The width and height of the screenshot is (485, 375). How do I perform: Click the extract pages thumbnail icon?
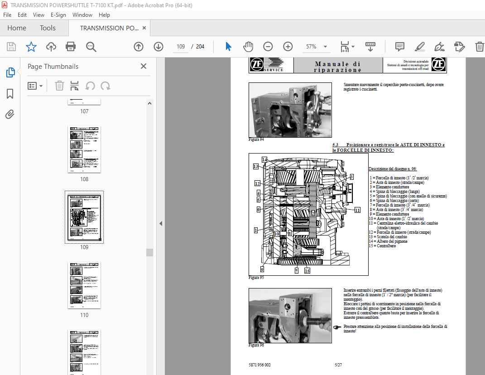74,86
